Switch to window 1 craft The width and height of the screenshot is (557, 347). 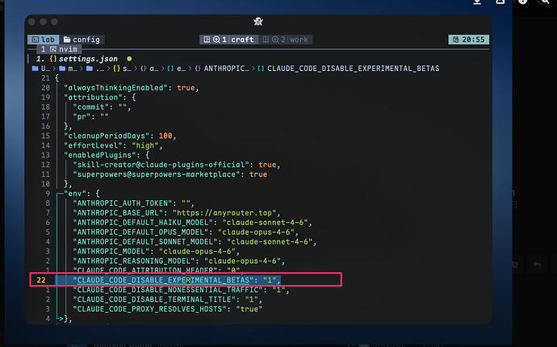(228, 40)
